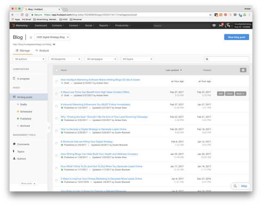Open All authors filter dropdown

(x=29, y=59)
